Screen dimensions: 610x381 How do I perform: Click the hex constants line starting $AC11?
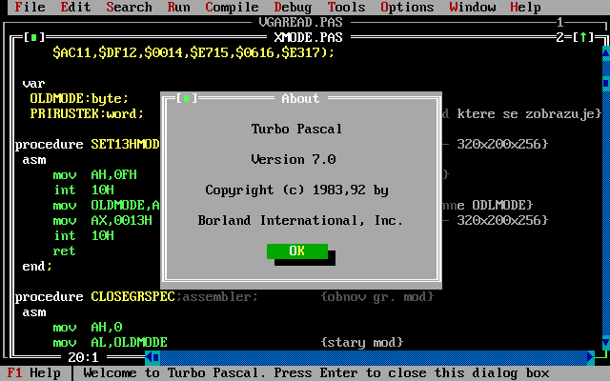point(193,52)
